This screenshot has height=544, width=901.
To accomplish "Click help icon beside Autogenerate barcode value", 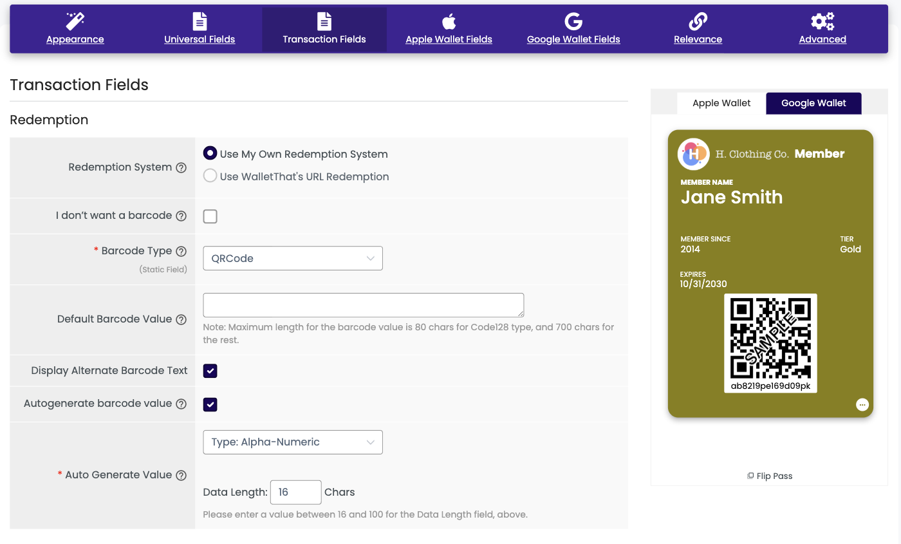I will [x=181, y=404].
